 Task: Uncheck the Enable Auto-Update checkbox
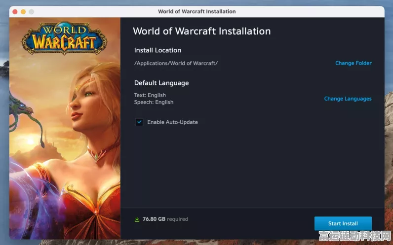coord(139,122)
